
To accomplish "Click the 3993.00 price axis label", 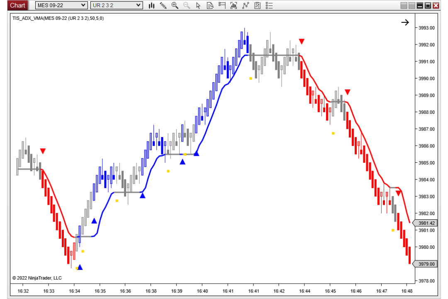I will pos(426,28).
